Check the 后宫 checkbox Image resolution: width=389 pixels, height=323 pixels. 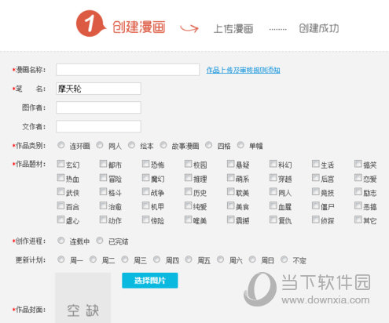point(316,178)
